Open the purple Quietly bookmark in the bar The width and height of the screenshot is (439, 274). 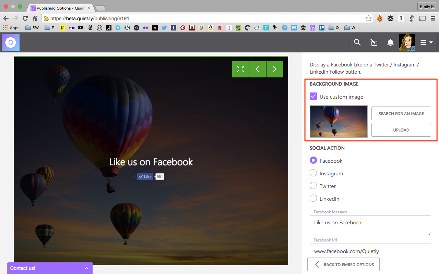[312, 28]
